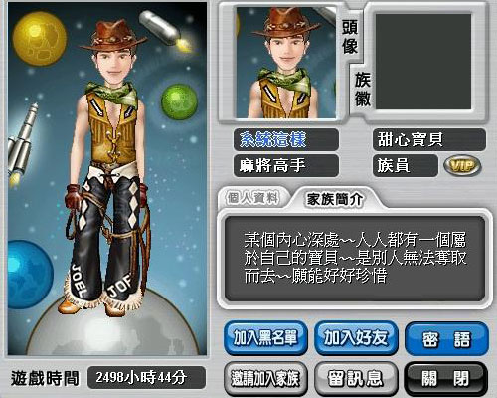Select the 族徽 family emblem side tab
497x398 pixels.
(362, 89)
